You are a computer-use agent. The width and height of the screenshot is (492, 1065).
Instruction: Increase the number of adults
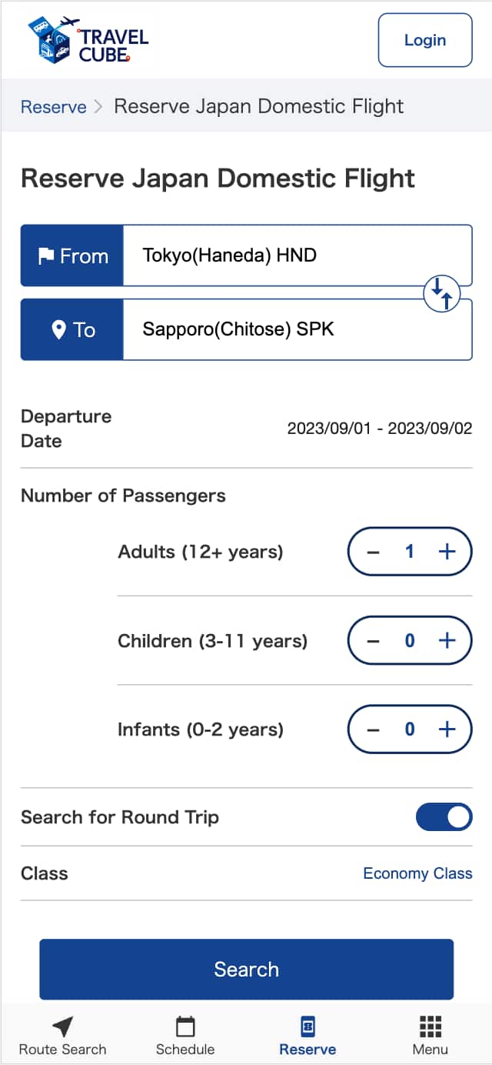coord(447,552)
